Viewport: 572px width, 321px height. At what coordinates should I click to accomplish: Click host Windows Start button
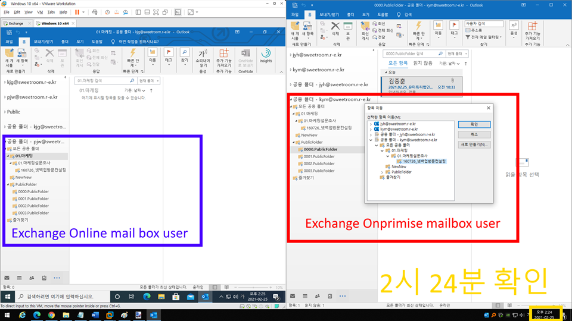point(7,315)
